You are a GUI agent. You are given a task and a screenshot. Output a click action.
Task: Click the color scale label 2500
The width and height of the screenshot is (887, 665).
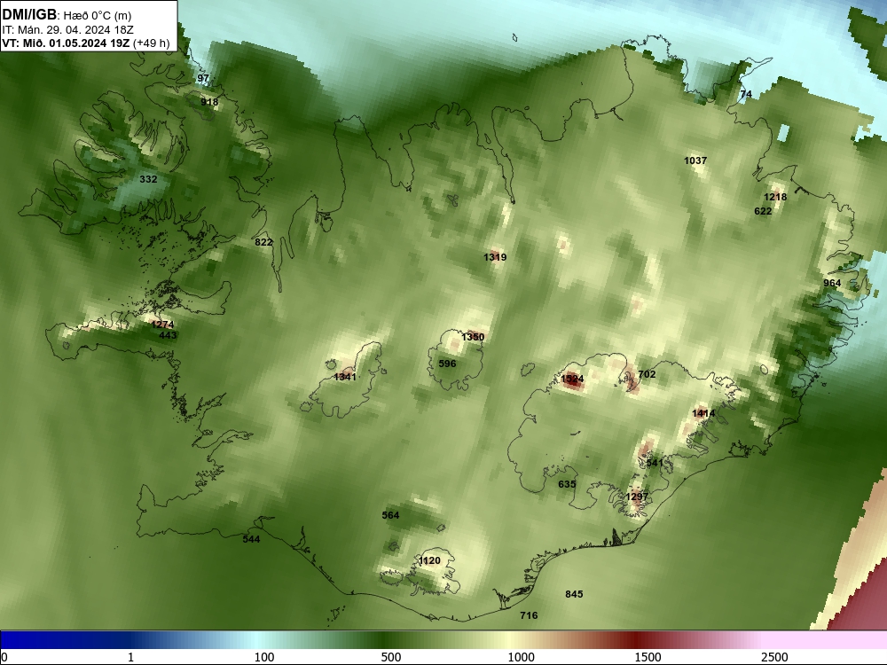click(x=774, y=657)
